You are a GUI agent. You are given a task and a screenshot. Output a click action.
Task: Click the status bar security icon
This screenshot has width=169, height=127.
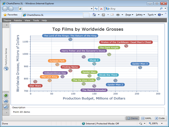point(141,124)
